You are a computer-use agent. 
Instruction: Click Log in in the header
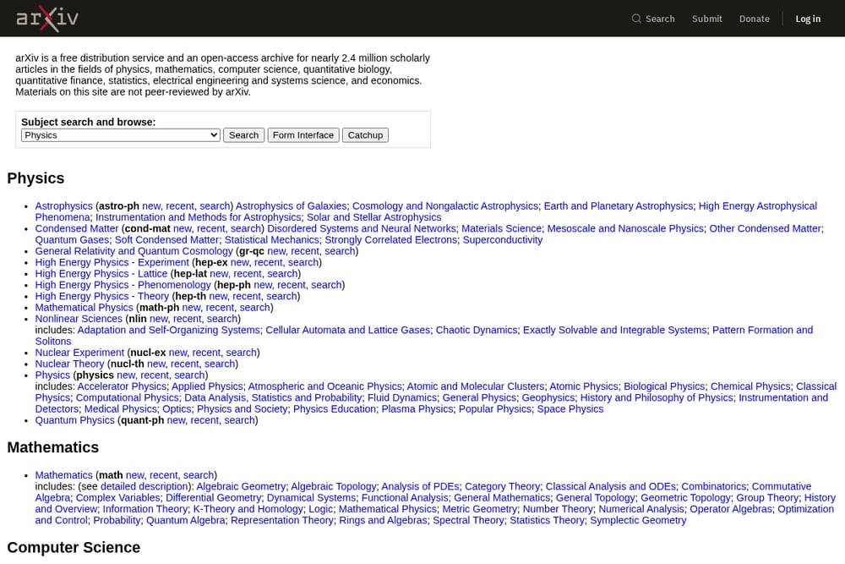point(808,19)
